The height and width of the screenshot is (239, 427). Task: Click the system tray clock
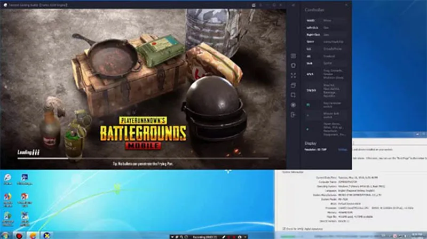[x=417, y=235]
